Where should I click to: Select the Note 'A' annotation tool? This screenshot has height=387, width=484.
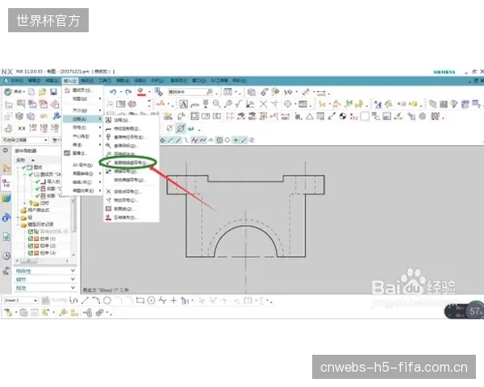tap(183, 104)
